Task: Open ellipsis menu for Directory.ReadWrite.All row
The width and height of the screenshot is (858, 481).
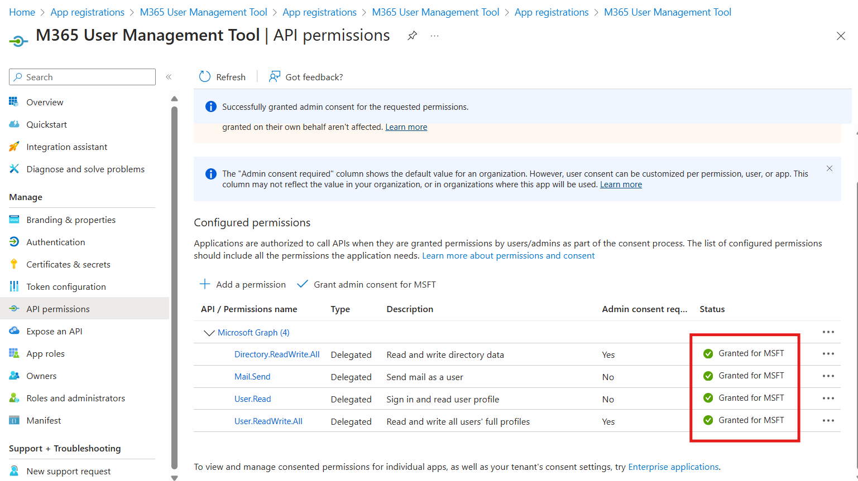Action: (828, 354)
